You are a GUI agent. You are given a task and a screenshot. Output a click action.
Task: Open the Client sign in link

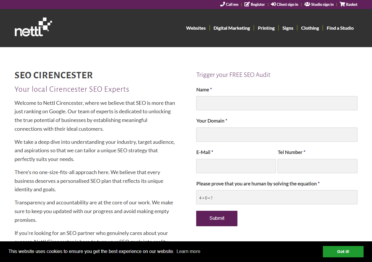285,4
